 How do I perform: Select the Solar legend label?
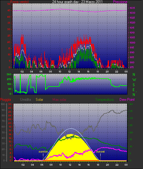coord(39,100)
